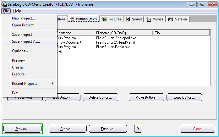Click the Sound tab music note icon
The width and height of the screenshot is (219, 137).
click(128, 19)
